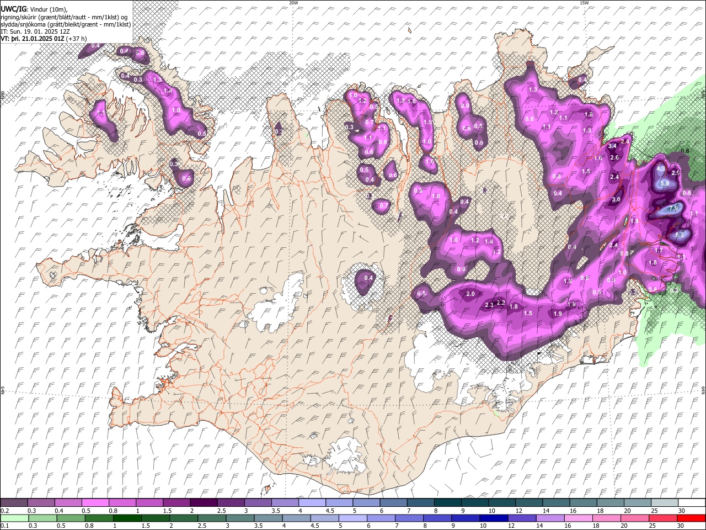This screenshot has width=706, height=530.
Task: Click the white snow swatch labeled 30
Action: [692, 503]
